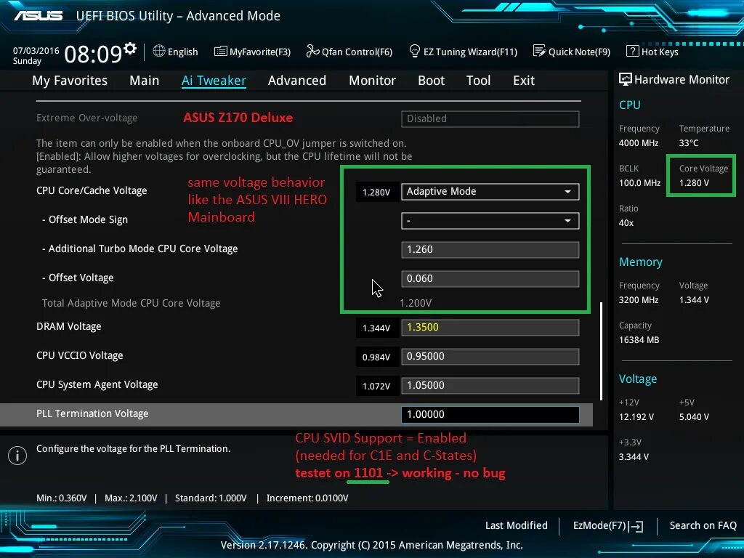Open the Monitor tab
Image resolution: width=744 pixels, height=558 pixels.
click(x=373, y=81)
